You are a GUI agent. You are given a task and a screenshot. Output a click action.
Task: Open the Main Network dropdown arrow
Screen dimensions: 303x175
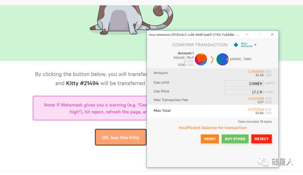255,45
